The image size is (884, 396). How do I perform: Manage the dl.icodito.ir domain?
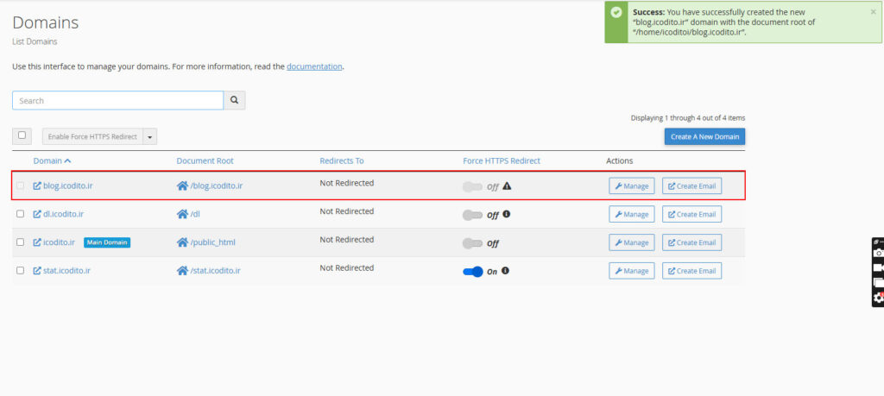point(631,214)
